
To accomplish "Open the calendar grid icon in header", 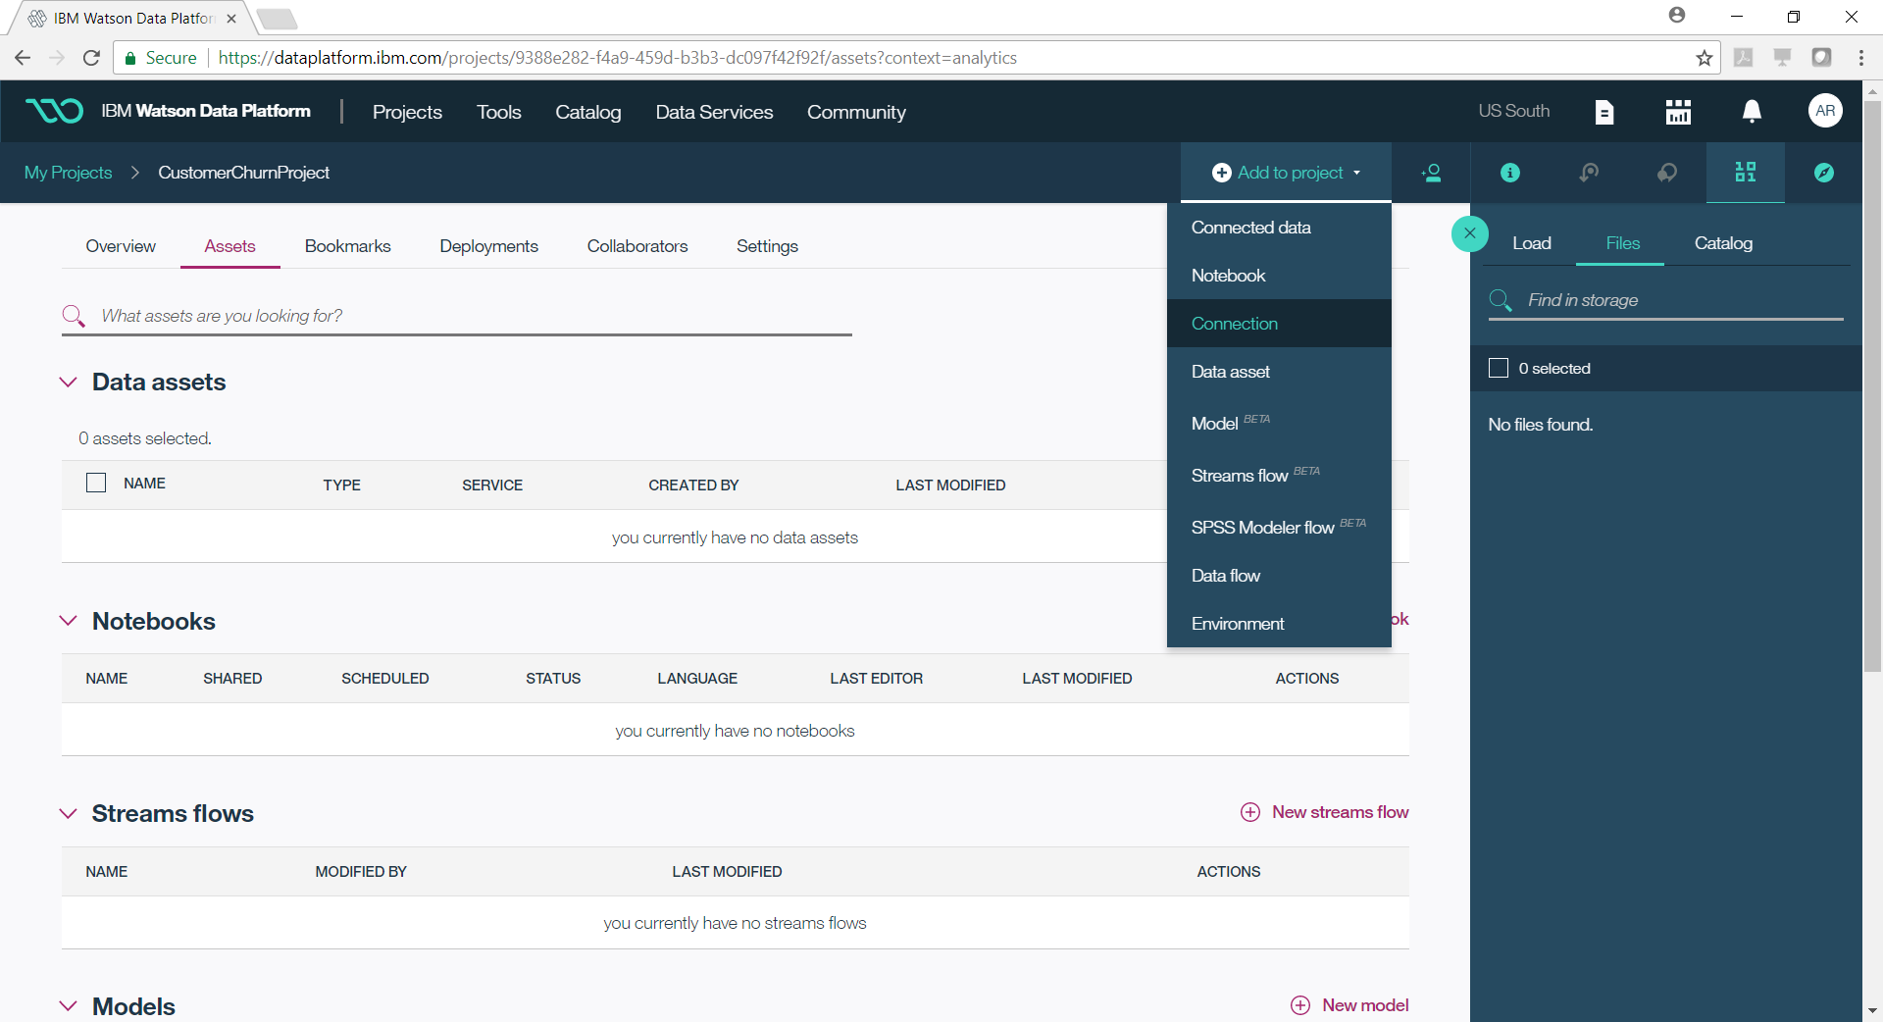I will [x=1678, y=112].
